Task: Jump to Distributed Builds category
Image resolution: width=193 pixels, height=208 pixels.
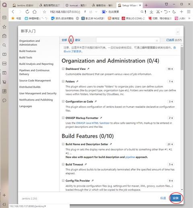Action: click(30, 87)
